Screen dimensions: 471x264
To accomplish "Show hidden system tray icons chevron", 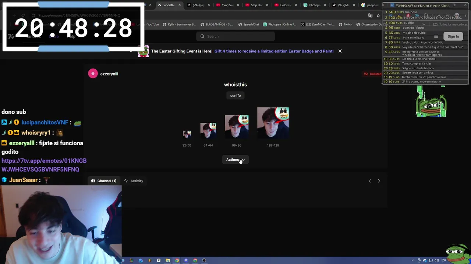I will point(413,260).
